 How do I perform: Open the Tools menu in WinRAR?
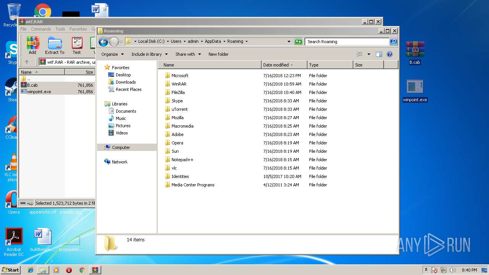[60, 29]
